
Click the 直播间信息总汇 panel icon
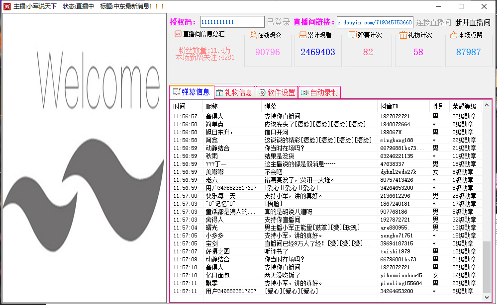point(178,34)
